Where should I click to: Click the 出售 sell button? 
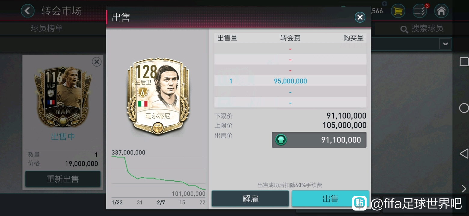pos(330,199)
